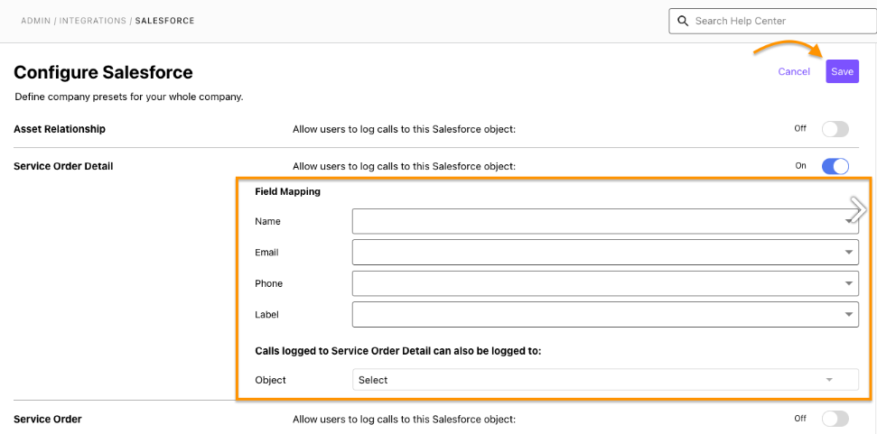Enable the Asset Relationship toggle
The height and width of the screenshot is (434, 877).
(835, 129)
